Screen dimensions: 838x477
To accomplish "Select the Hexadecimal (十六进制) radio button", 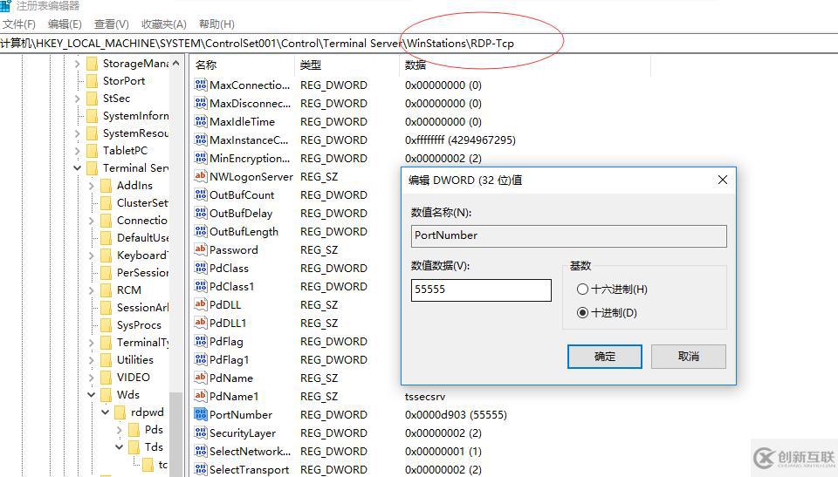I will pyautogui.click(x=582, y=289).
